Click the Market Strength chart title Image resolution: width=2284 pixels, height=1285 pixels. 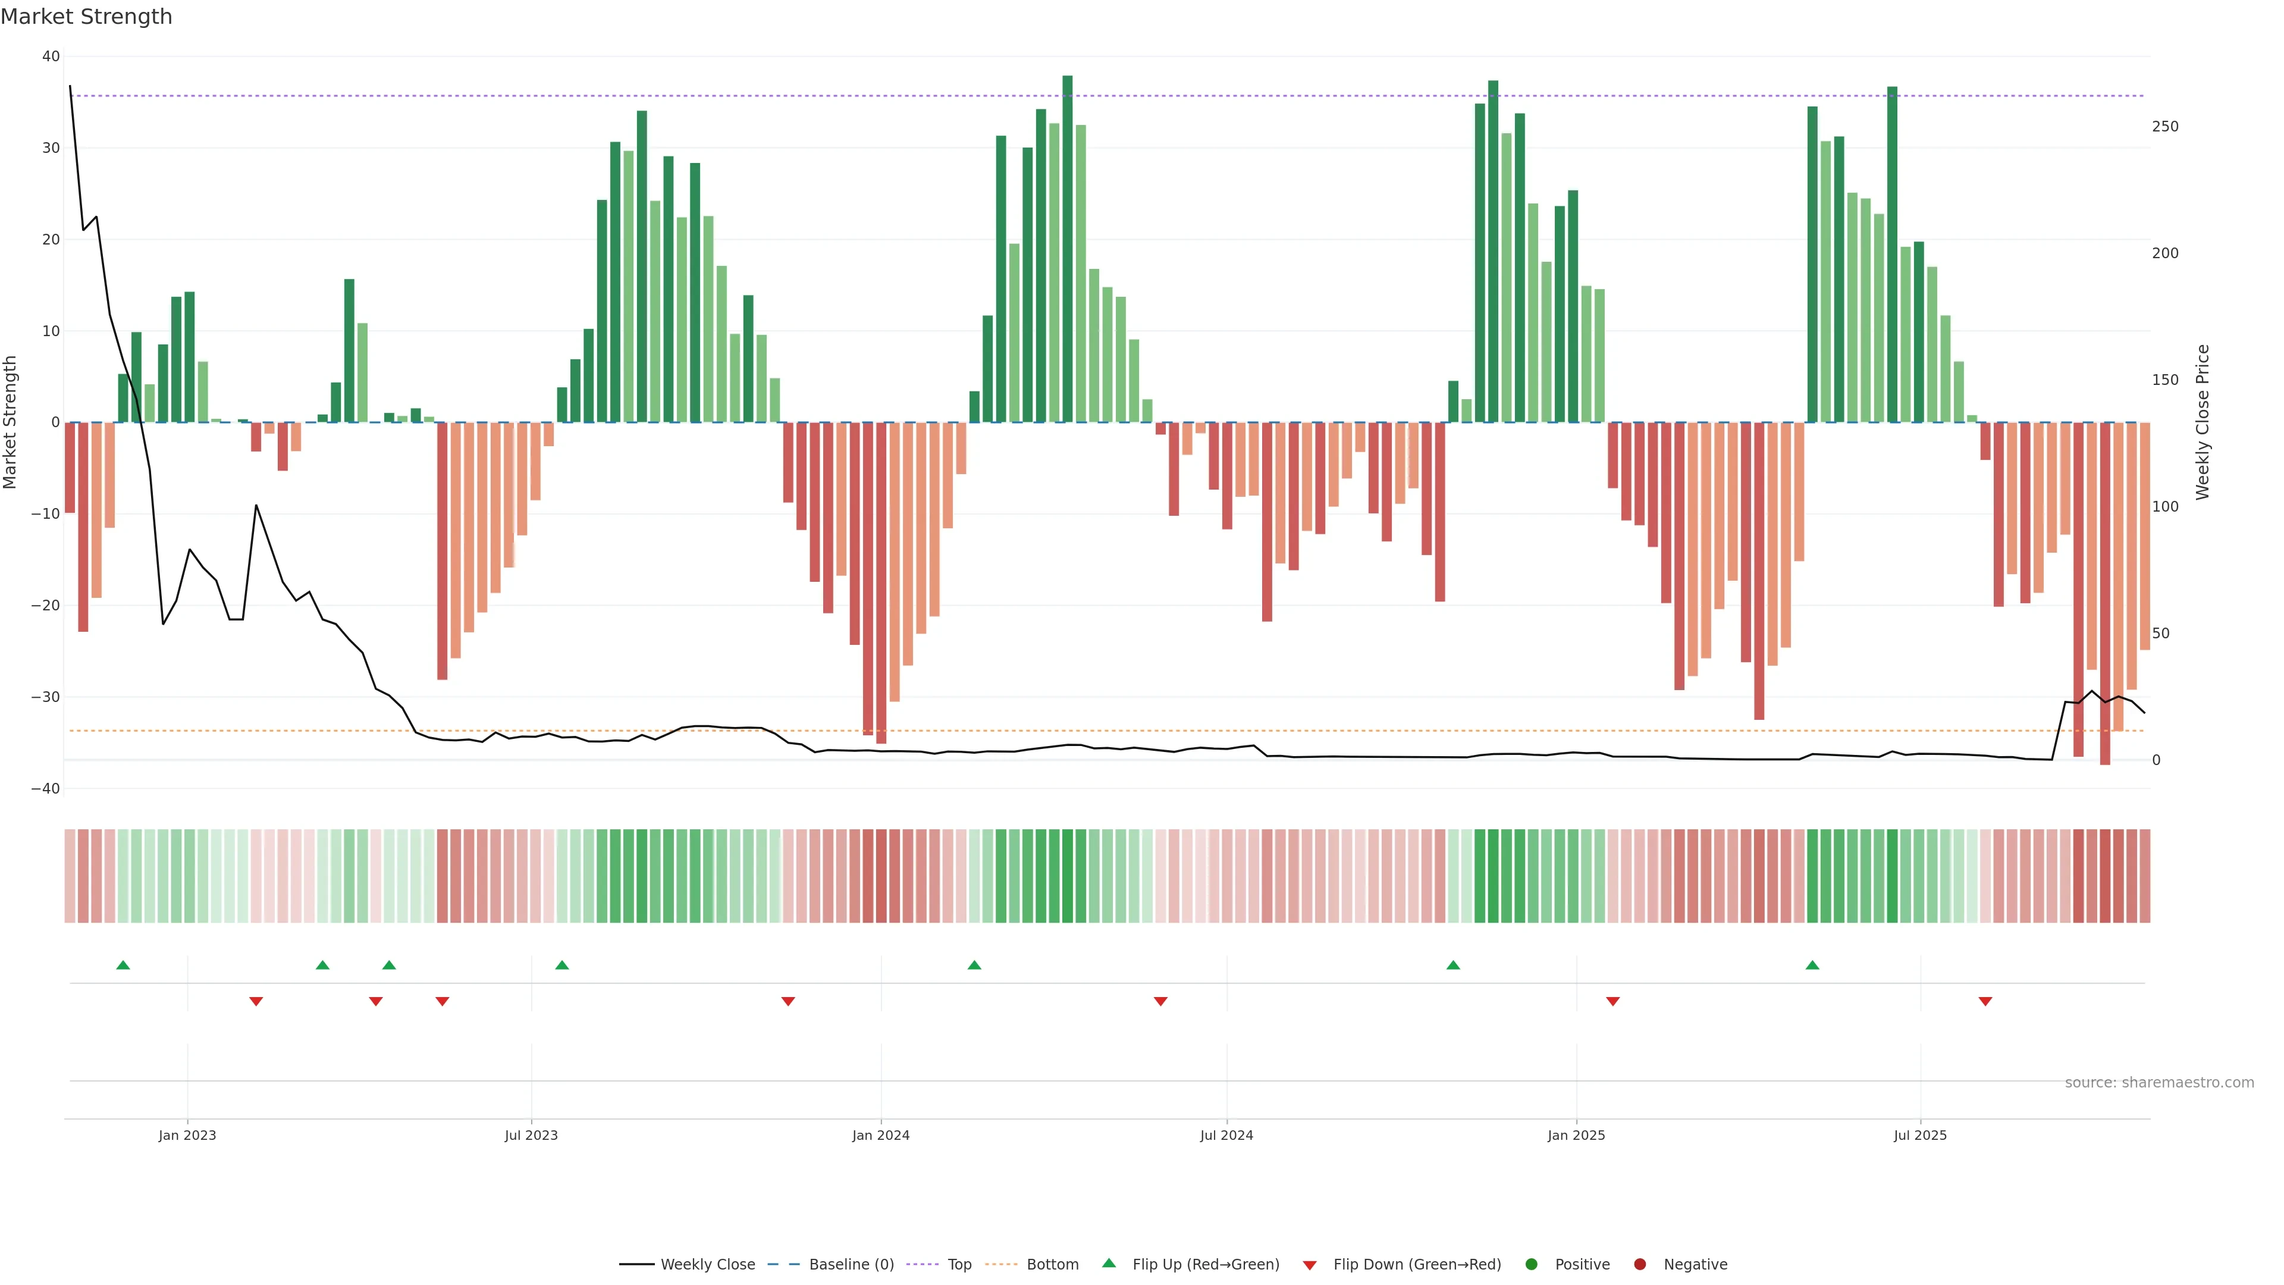86,17
